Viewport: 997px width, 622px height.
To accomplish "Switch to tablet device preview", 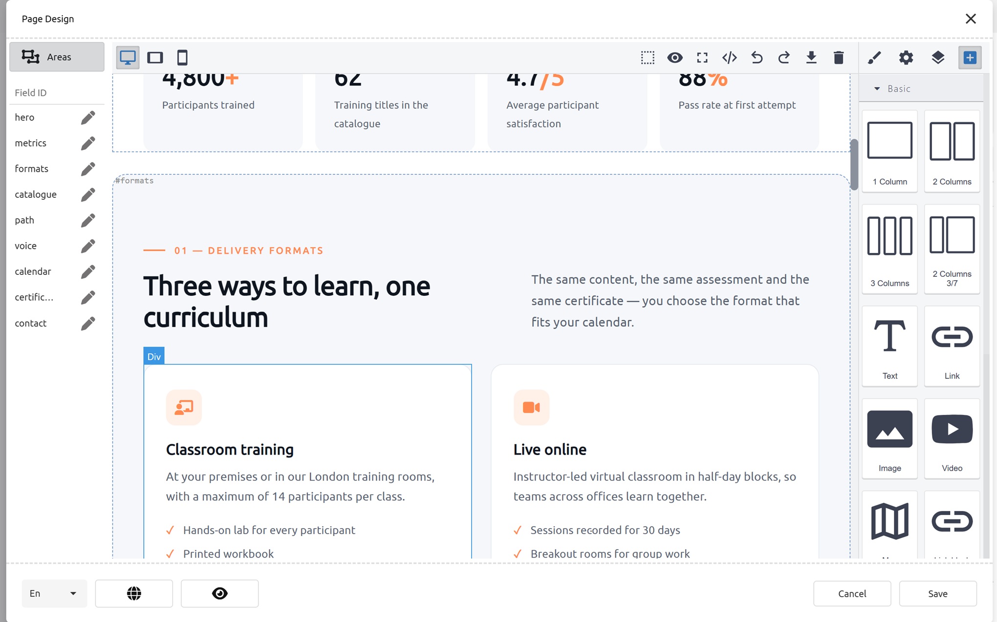I will 155,58.
